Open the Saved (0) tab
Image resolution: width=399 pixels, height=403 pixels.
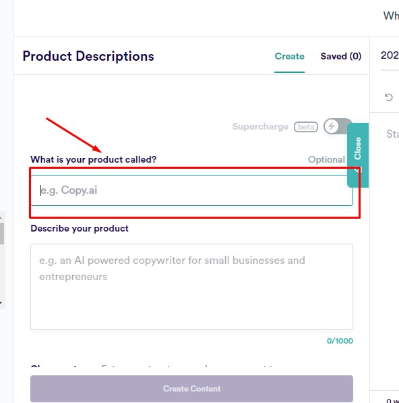coord(341,56)
